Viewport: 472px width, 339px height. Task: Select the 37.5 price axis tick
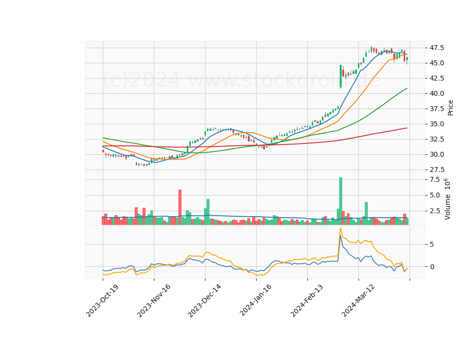coord(437,109)
